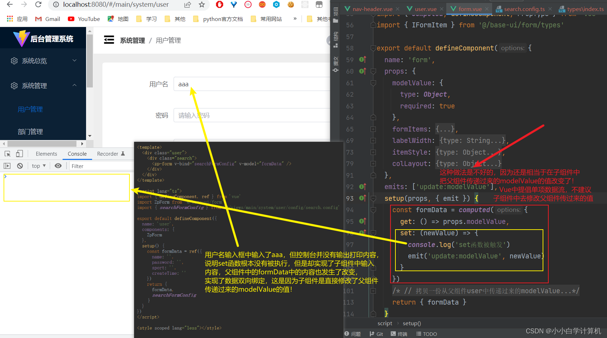The width and height of the screenshot is (607, 338).
Task: Click the 常用网站 bookmark folder
Action: [x=266, y=19]
